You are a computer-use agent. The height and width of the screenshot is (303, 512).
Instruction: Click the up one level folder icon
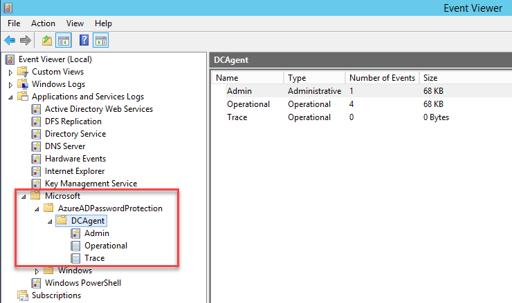[x=47, y=41]
